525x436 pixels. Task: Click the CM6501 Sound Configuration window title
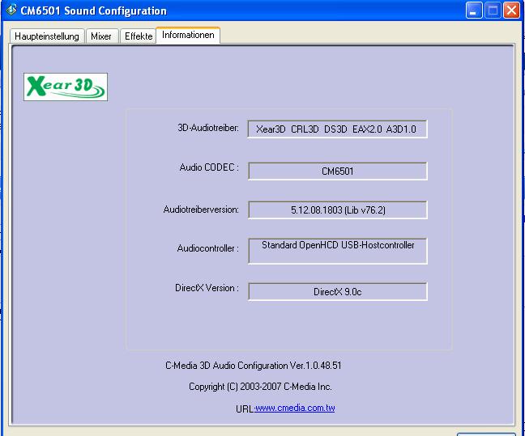pyautogui.click(x=94, y=11)
